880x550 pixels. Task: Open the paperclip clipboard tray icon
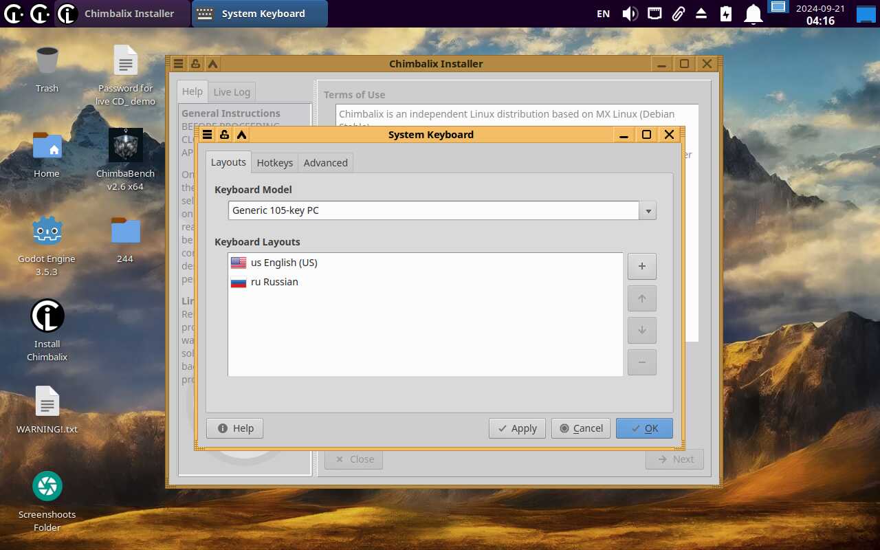[678, 14]
